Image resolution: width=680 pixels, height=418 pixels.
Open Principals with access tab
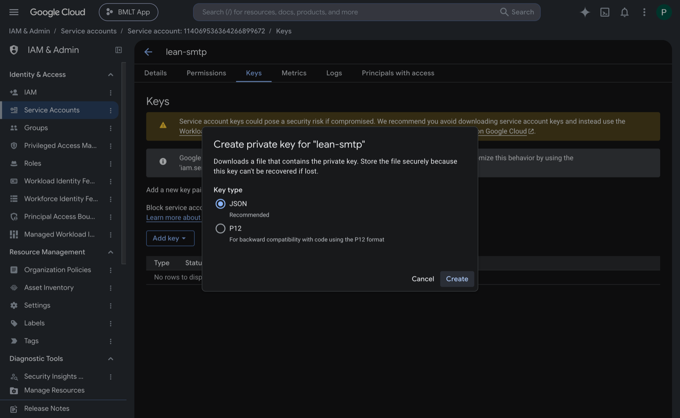pos(398,73)
